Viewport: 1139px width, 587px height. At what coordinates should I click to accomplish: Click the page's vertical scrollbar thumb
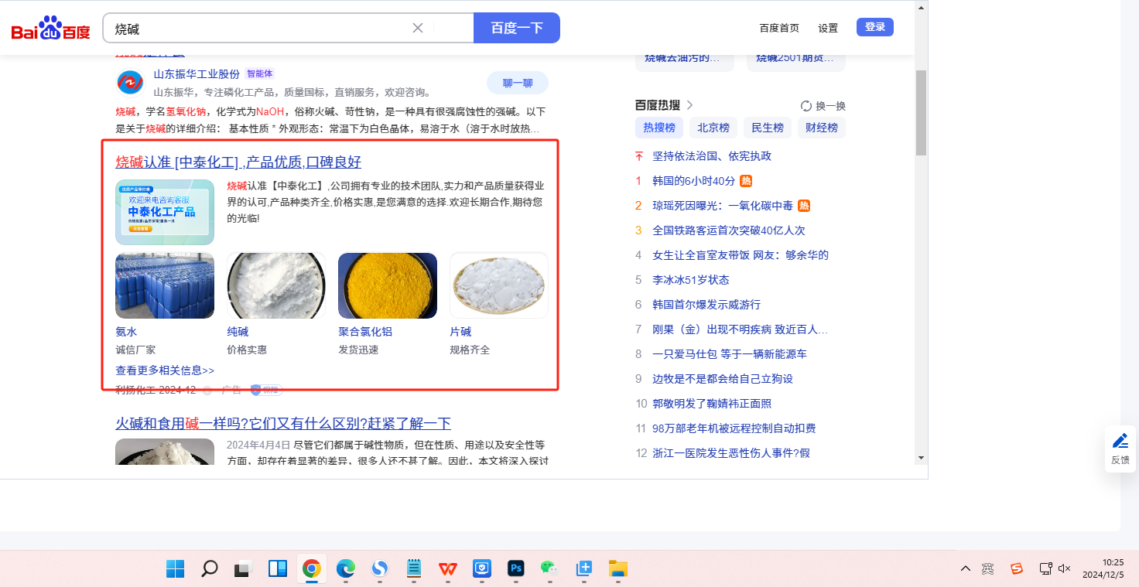coord(921,113)
